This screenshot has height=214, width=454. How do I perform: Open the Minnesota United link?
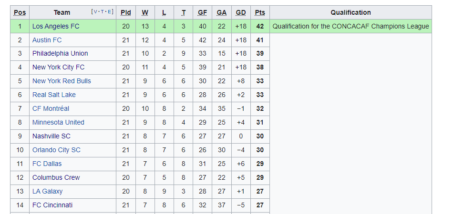[x=58, y=122]
